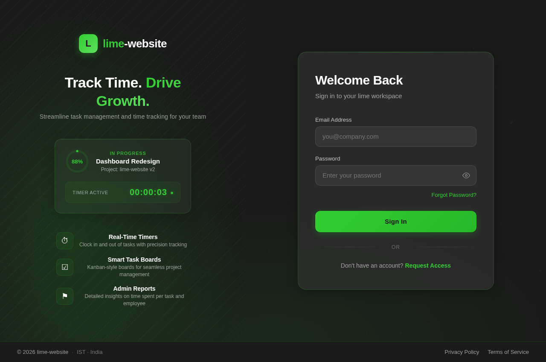Click the lime-website logo icon
This screenshot has height=362, width=546.
pos(88,43)
